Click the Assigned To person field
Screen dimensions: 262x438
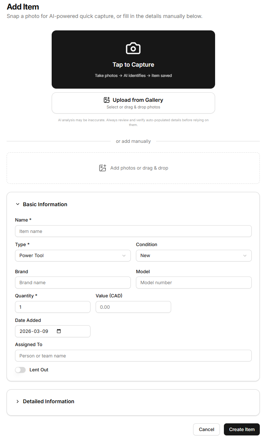tap(133, 356)
